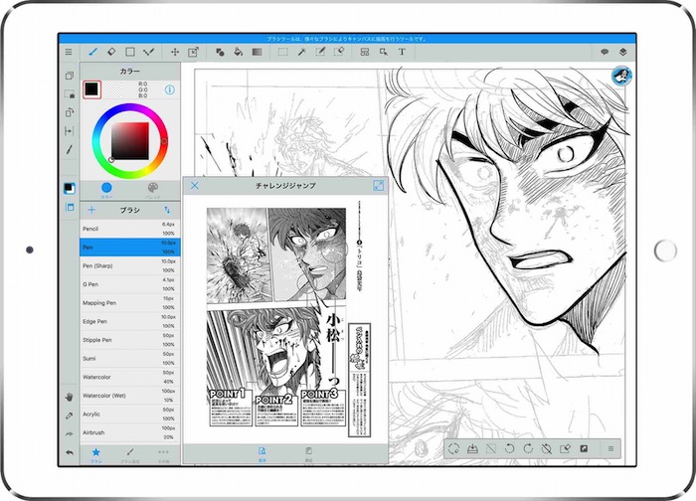Select the Gradient tool
Screen dimensions: 696x501
click(x=257, y=51)
